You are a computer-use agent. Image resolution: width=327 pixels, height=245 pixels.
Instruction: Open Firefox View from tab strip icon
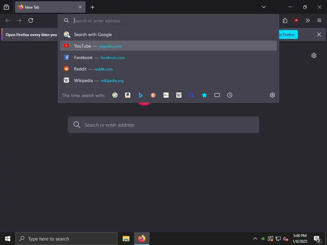pos(6,7)
